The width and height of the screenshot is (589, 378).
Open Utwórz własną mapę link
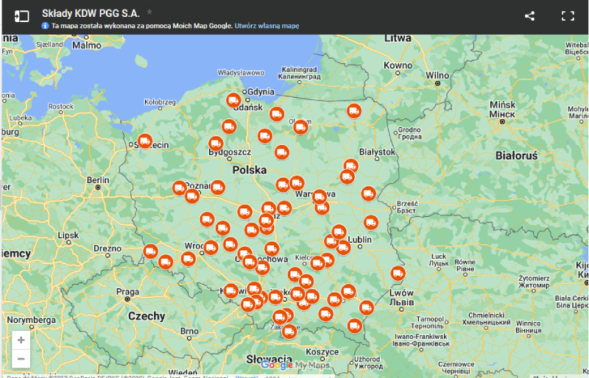tap(267, 26)
